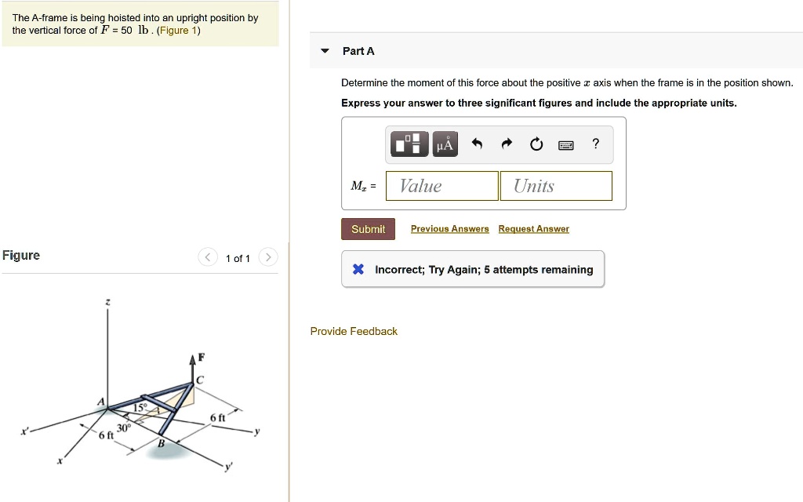The width and height of the screenshot is (803, 502).
Task: Click the redo arrow in answer toolbar
Action: (506, 144)
